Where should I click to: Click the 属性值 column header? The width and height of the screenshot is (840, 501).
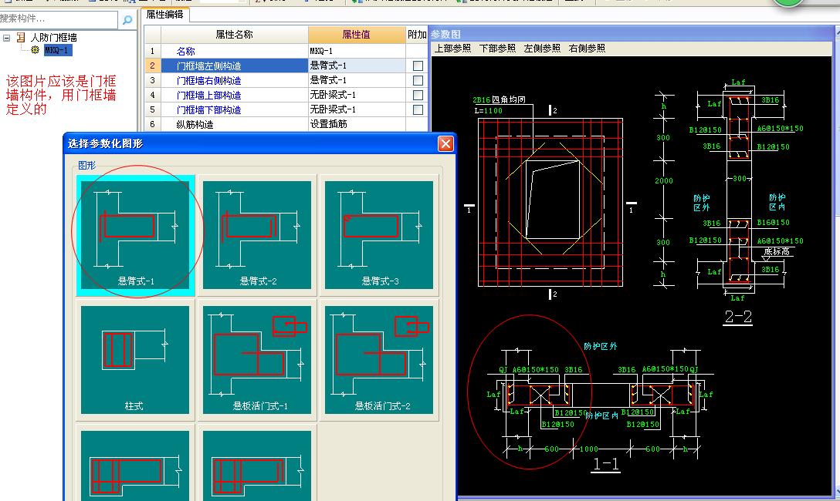tap(357, 35)
